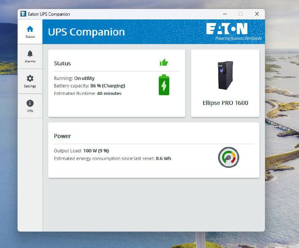The height and width of the screenshot is (248, 299).
Task: Click the 'Eaton UPS Companion' window title
Action: click(49, 14)
